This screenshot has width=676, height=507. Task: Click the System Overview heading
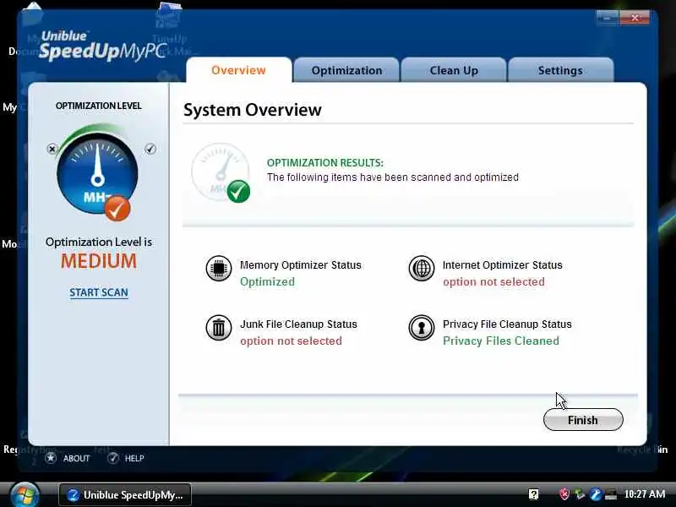(x=252, y=110)
